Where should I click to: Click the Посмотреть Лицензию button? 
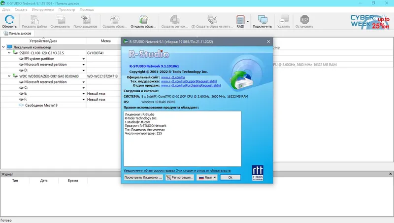pos(143,178)
